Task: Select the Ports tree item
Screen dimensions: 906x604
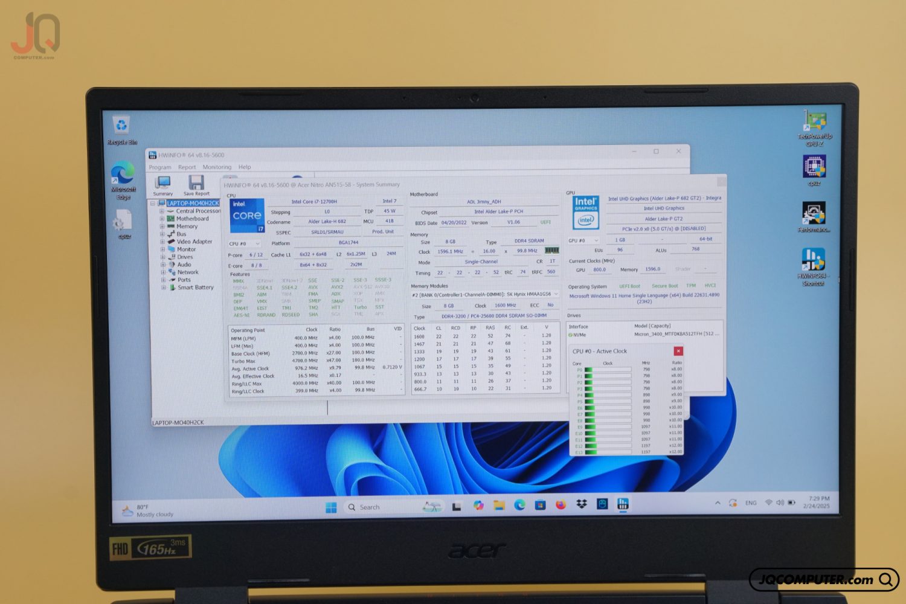Action: click(x=184, y=280)
